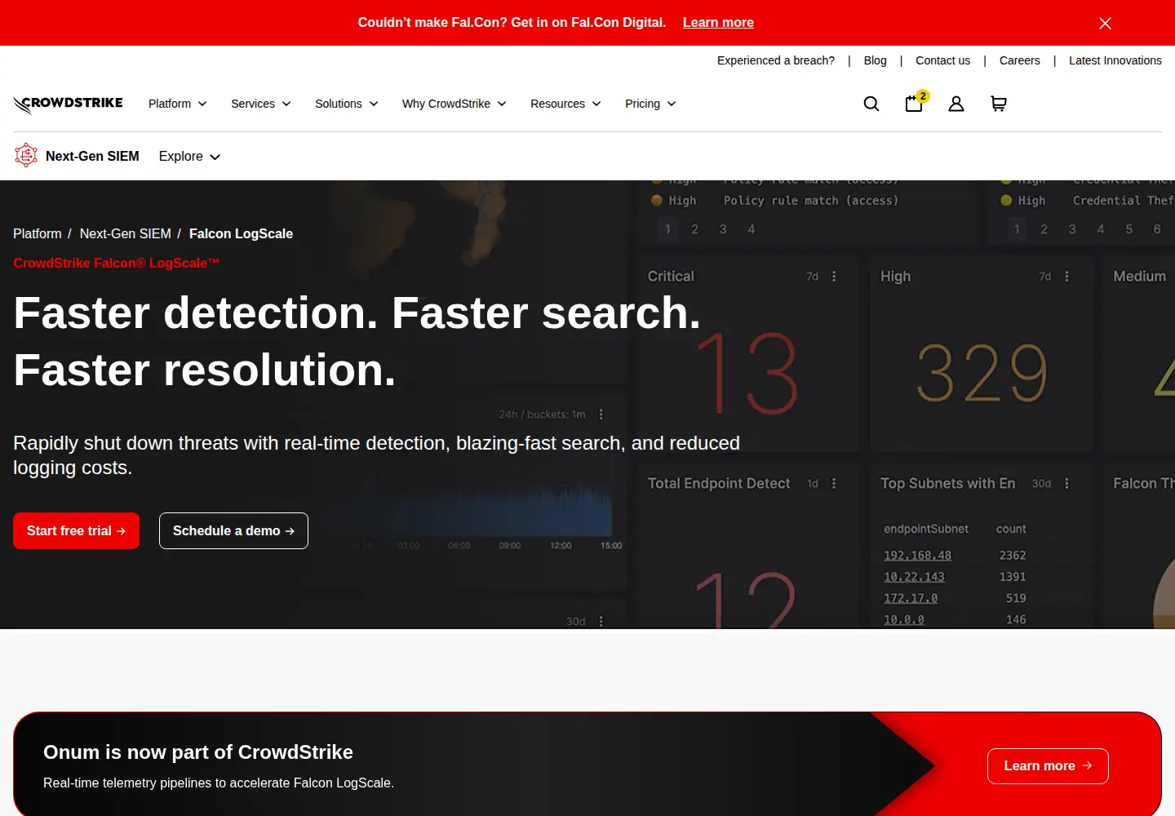
Task: Click the "Onum is now part of CrowdStrike" heading
Action: pos(198,752)
